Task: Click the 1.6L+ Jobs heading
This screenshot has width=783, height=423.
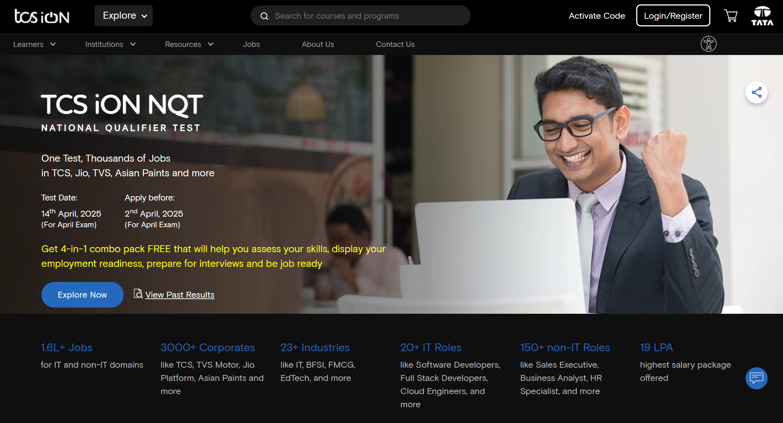Action: tap(66, 347)
